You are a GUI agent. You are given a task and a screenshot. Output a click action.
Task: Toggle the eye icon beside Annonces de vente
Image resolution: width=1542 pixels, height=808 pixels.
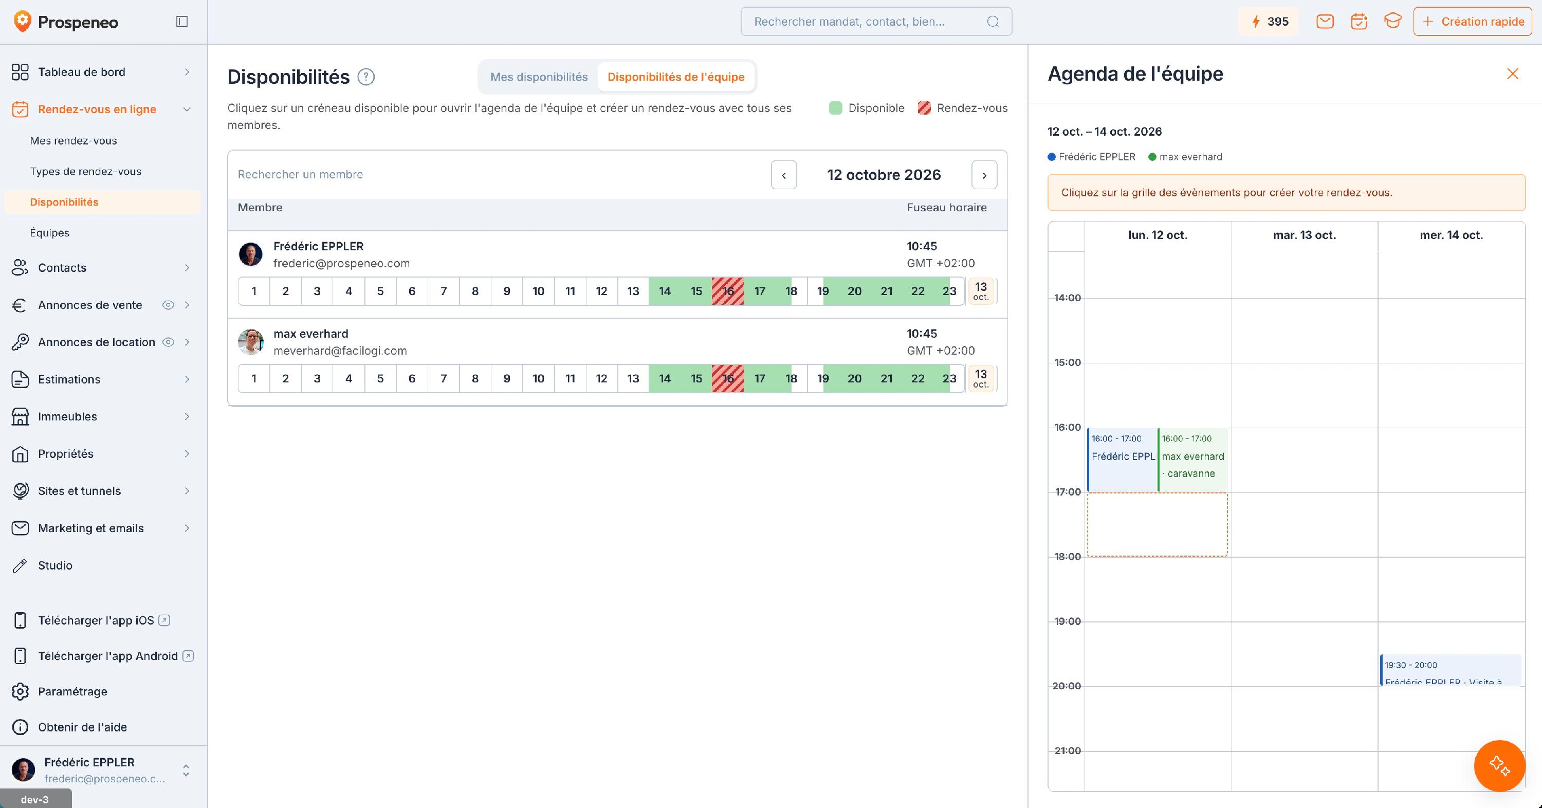(x=168, y=305)
